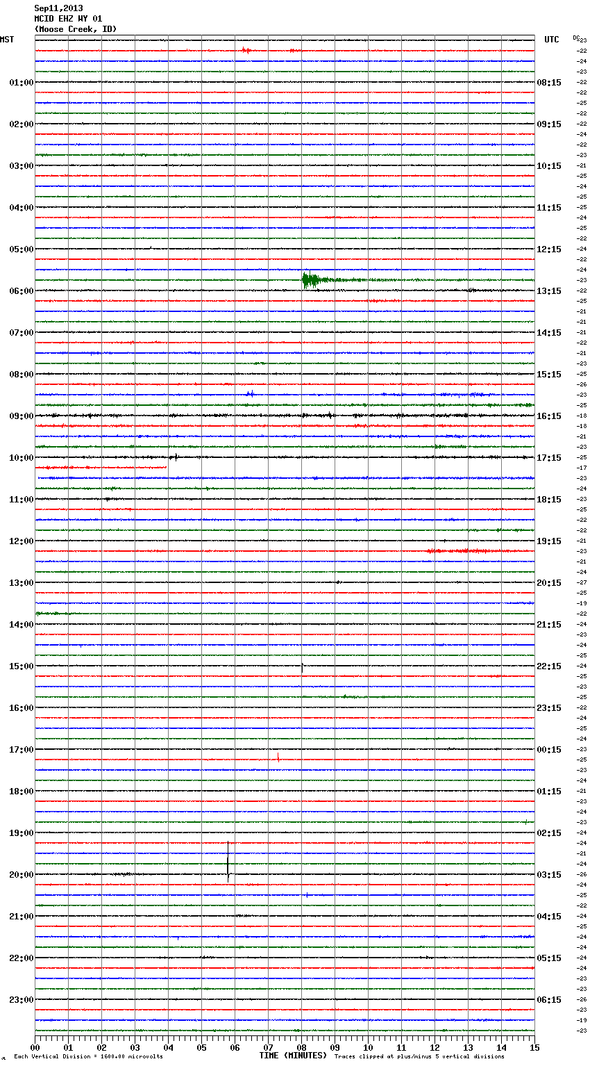The image size is (590, 1066).
Task: Click the 05 tick on the minutes axis
Action: 201,1047
